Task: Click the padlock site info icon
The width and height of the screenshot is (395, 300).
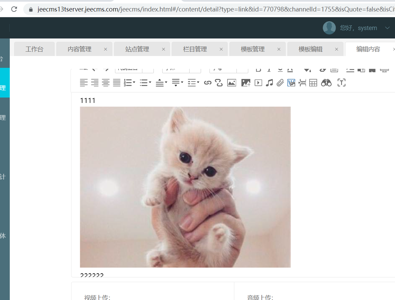Action: pyautogui.click(x=31, y=9)
